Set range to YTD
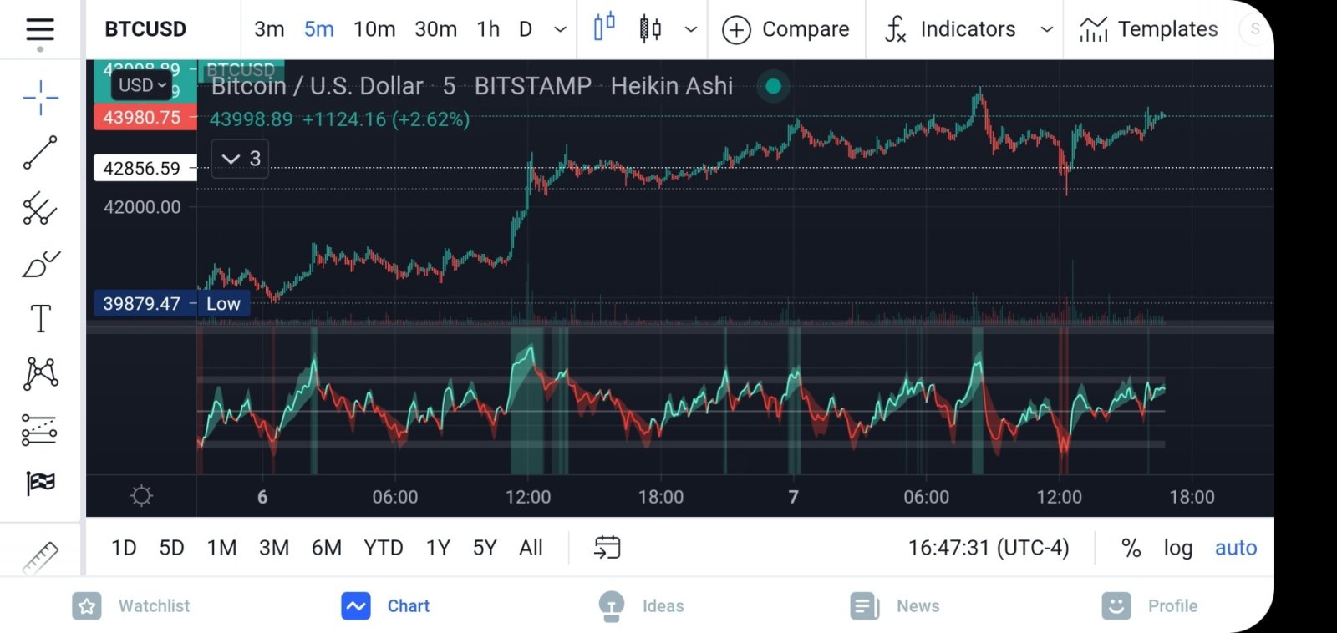1337x633 pixels. pyautogui.click(x=384, y=548)
